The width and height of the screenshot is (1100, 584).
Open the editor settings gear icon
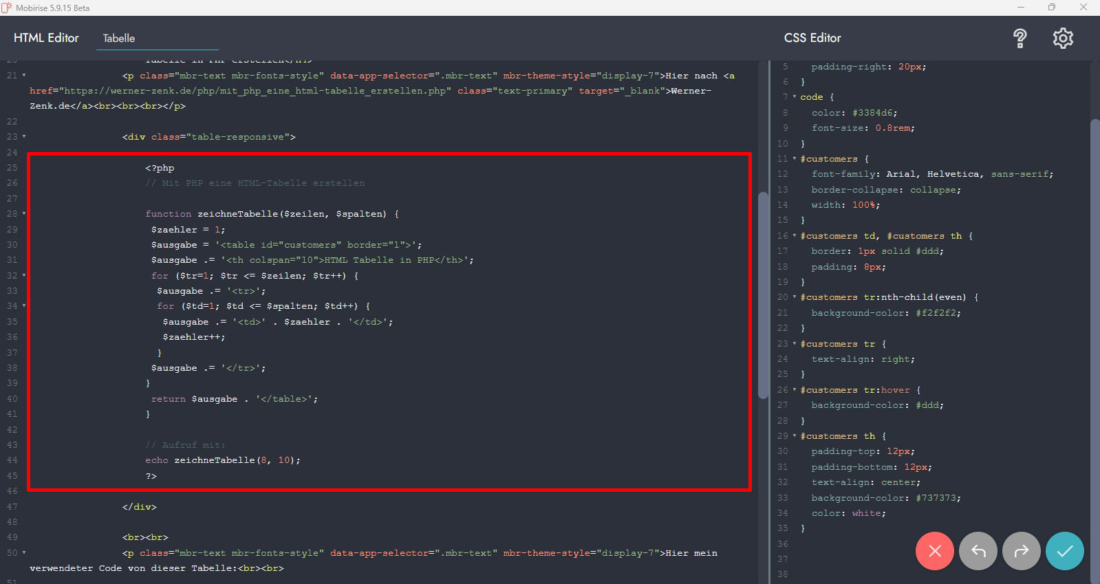(1063, 39)
